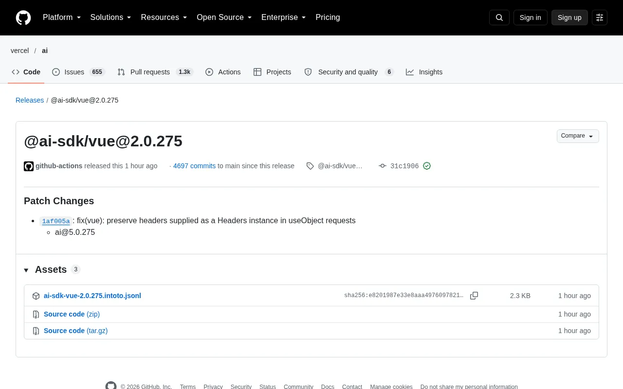
Task: Switch to the Code tab
Action: (x=26, y=72)
